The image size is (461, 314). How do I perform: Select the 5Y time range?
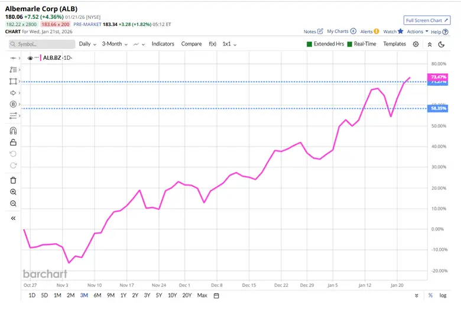pos(159,295)
